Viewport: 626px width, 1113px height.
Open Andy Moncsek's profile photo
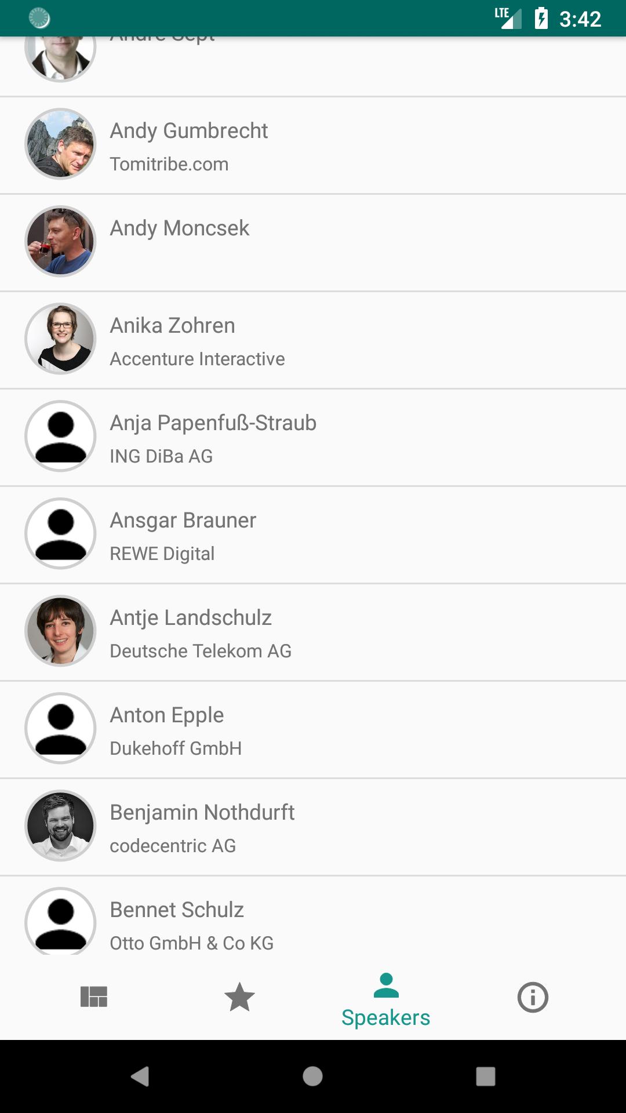click(60, 241)
